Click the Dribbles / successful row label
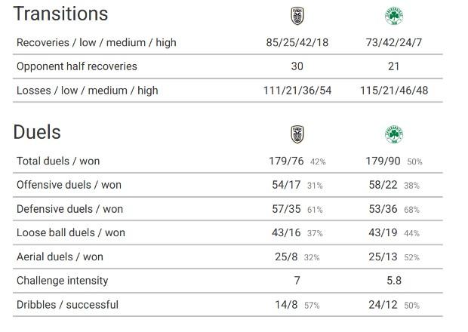The width and height of the screenshot is (468, 332). click(67, 305)
